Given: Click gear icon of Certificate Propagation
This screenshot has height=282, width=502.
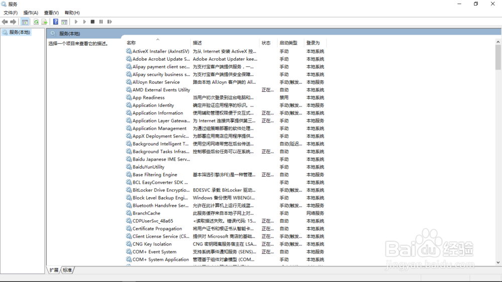Looking at the screenshot, I should (x=129, y=228).
